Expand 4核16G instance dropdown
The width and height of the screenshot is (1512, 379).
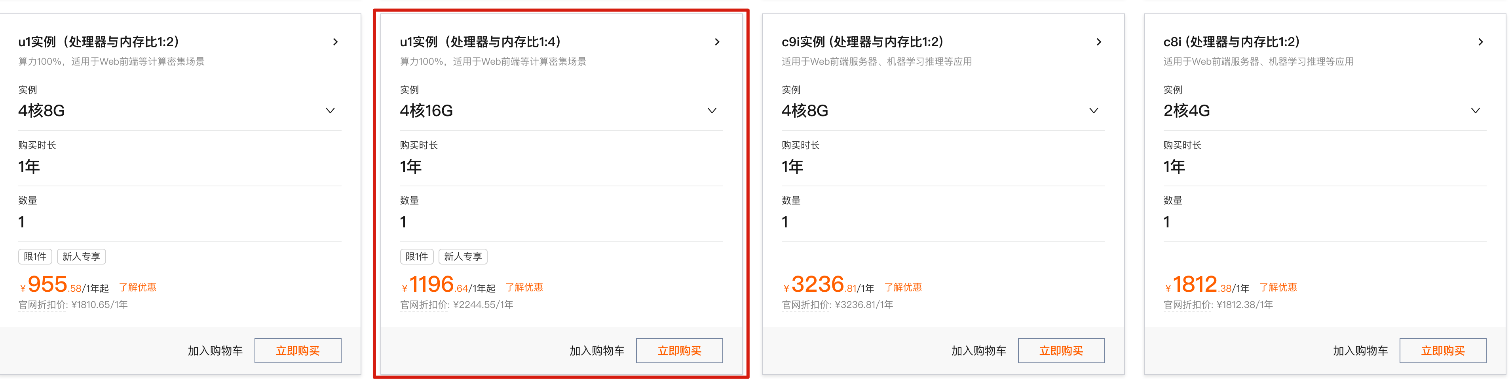pos(561,111)
